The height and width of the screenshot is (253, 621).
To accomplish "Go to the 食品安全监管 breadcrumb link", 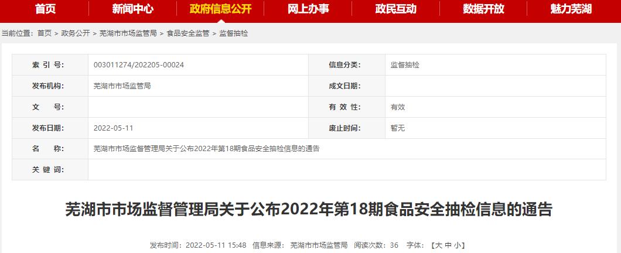I will [188, 33].
